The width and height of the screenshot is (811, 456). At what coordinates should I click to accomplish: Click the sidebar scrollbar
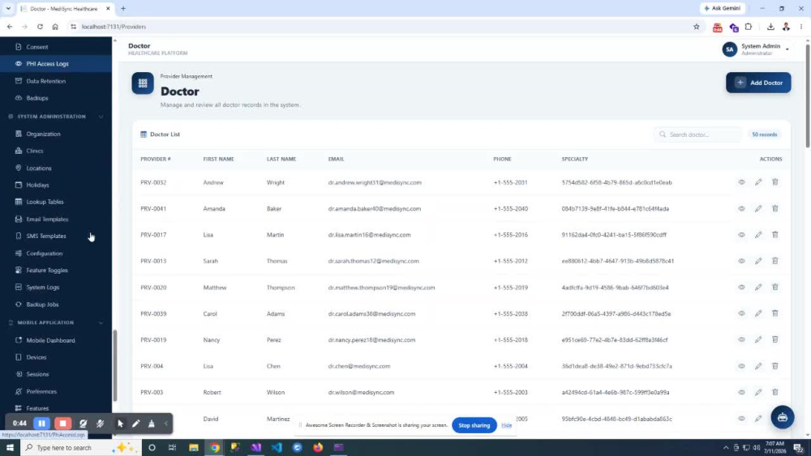pyautogui.click(x=115, y=365)
